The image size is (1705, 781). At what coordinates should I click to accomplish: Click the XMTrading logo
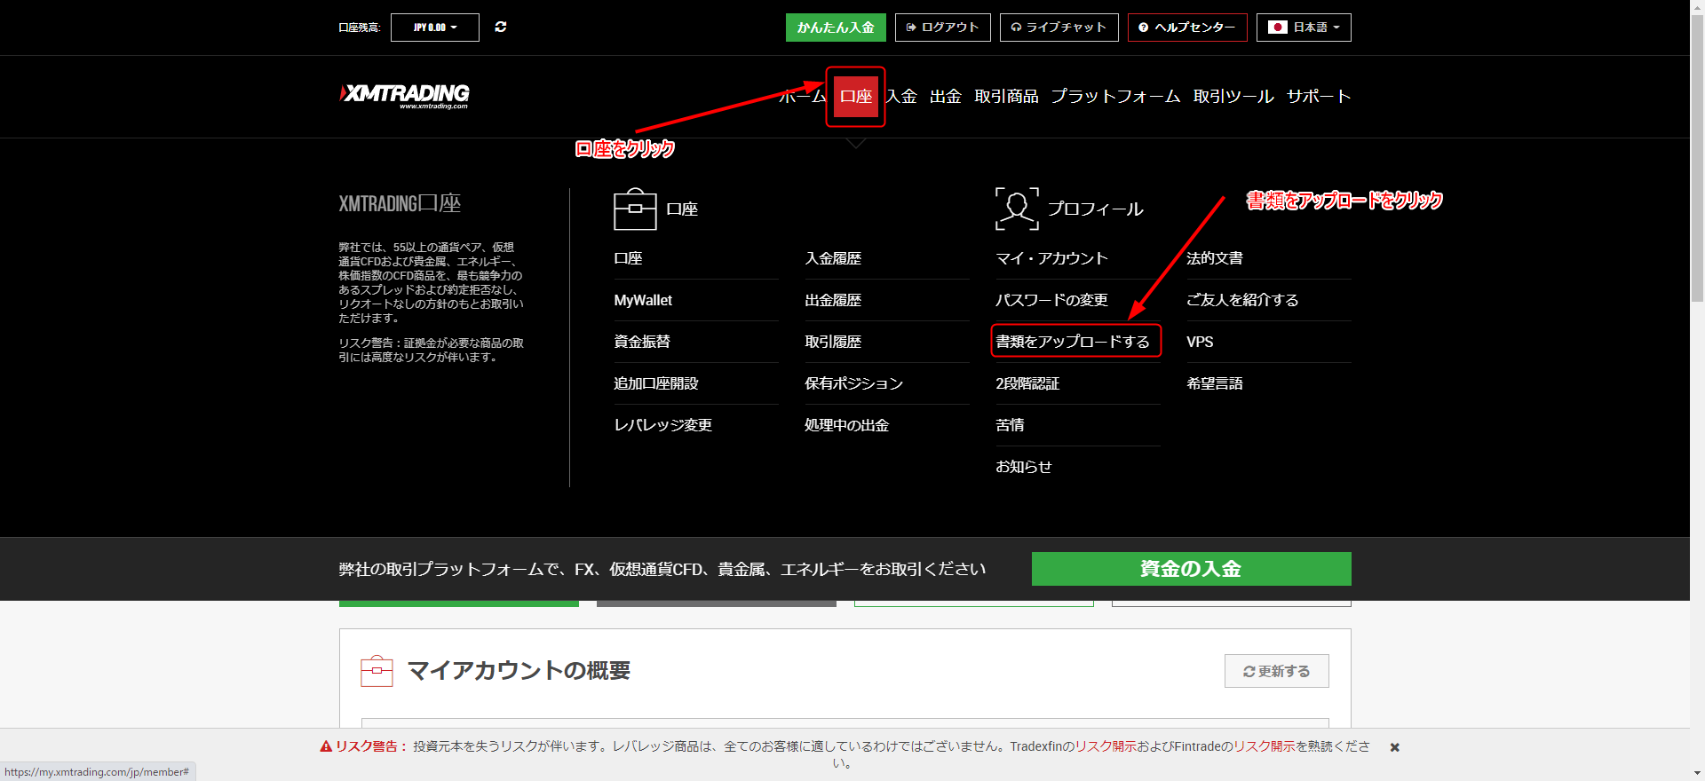tap(405, 95)
